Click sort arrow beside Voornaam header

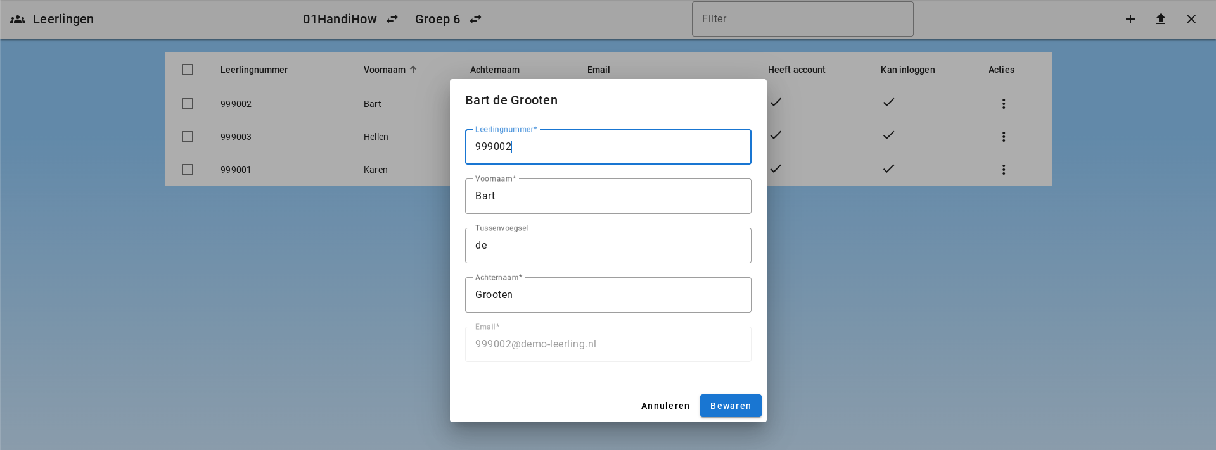(x=413, y=70)
